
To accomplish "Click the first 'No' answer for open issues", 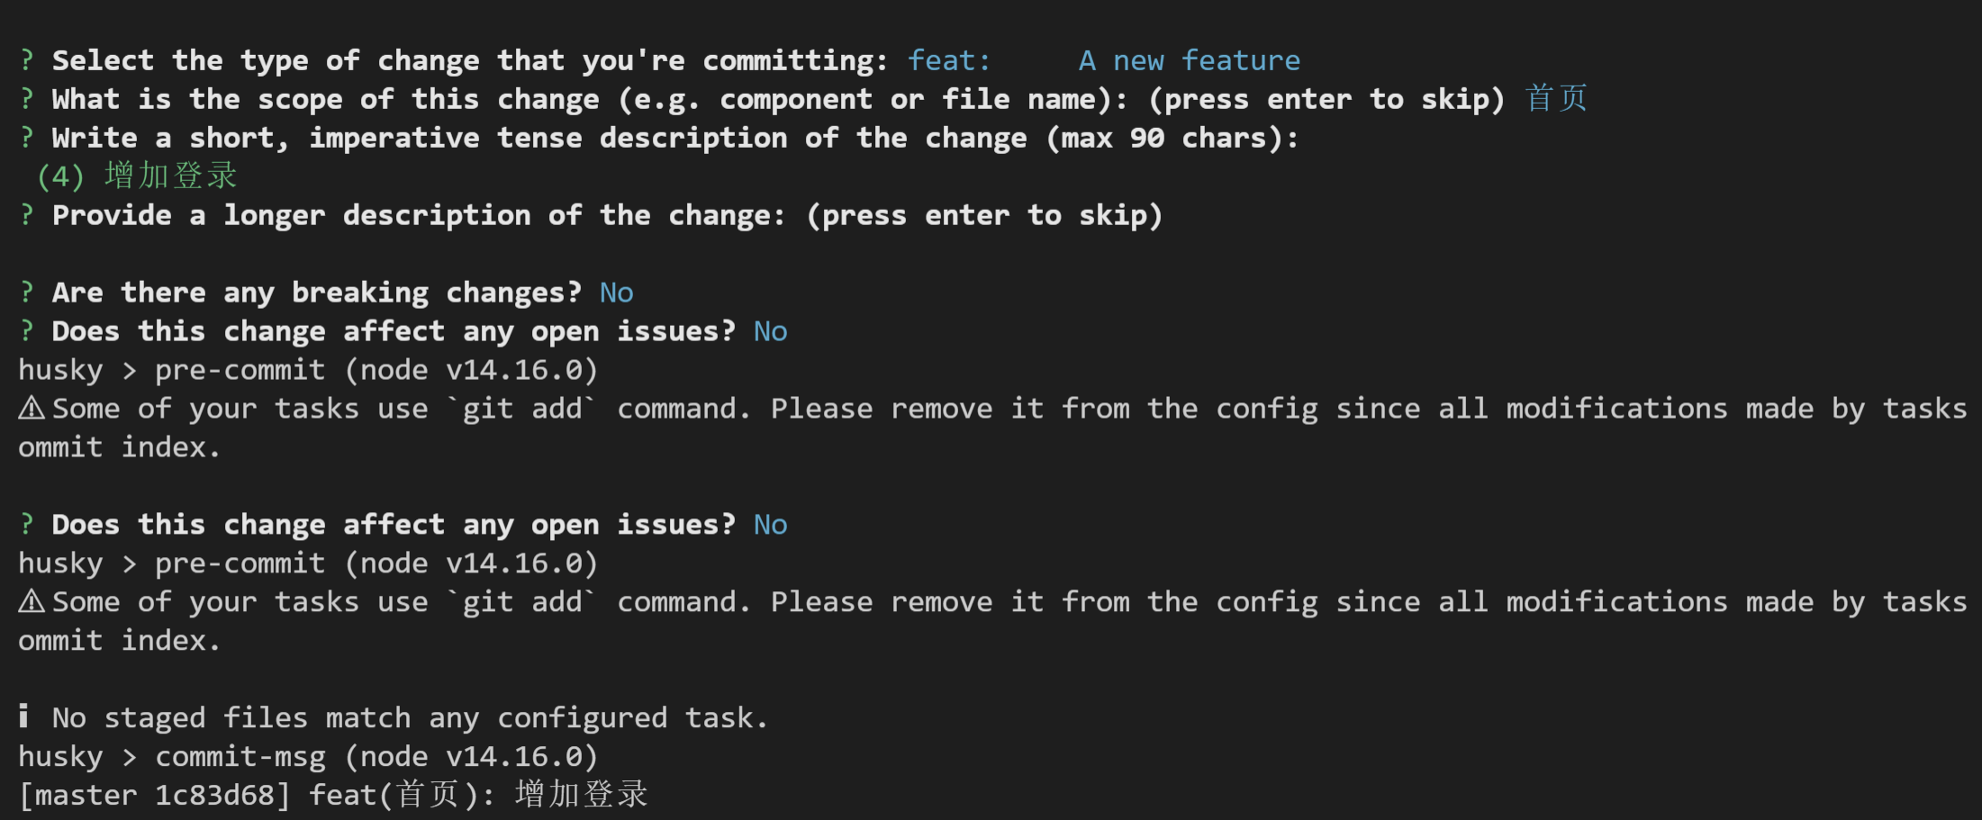I will [771, 331].
